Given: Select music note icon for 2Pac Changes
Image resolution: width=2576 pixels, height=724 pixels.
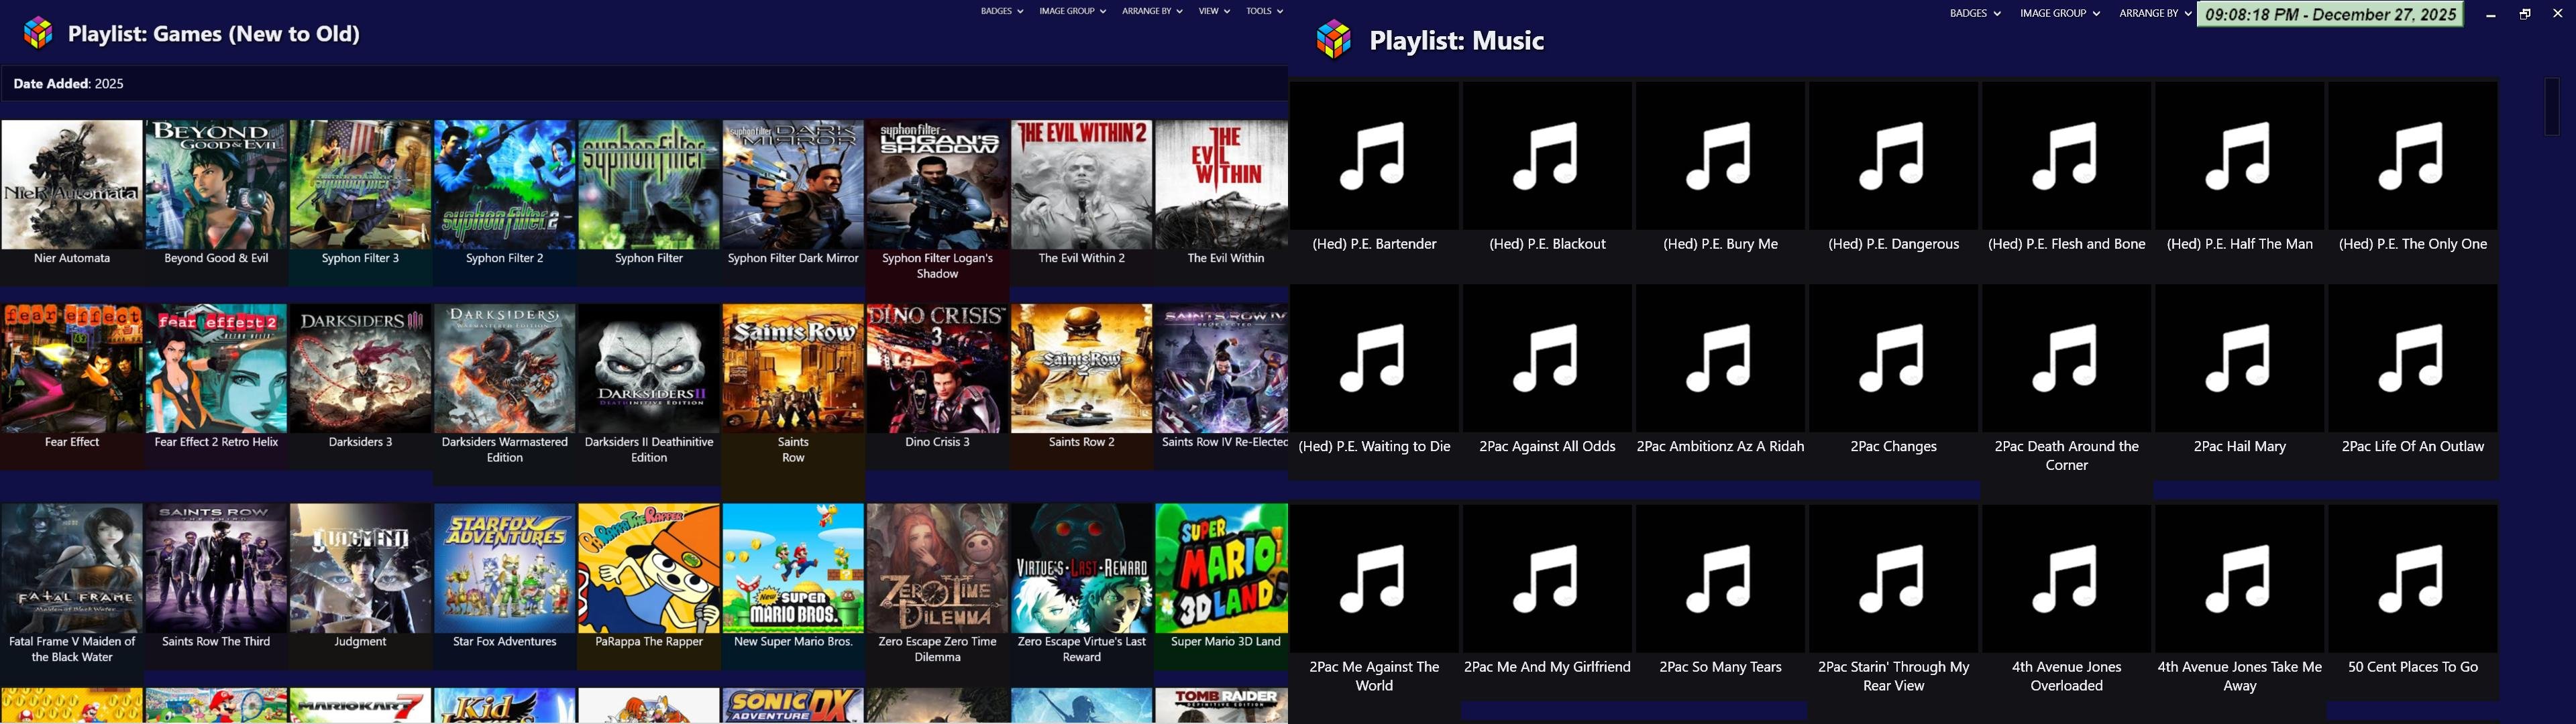Looking at the screenshot, I should click(1893, 358).
